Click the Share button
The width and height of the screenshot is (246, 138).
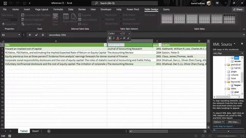click(238, 9)
